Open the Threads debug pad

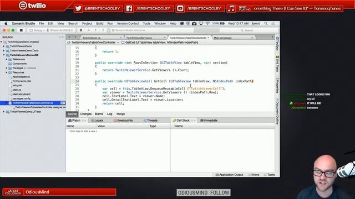[x=150, y=121]
